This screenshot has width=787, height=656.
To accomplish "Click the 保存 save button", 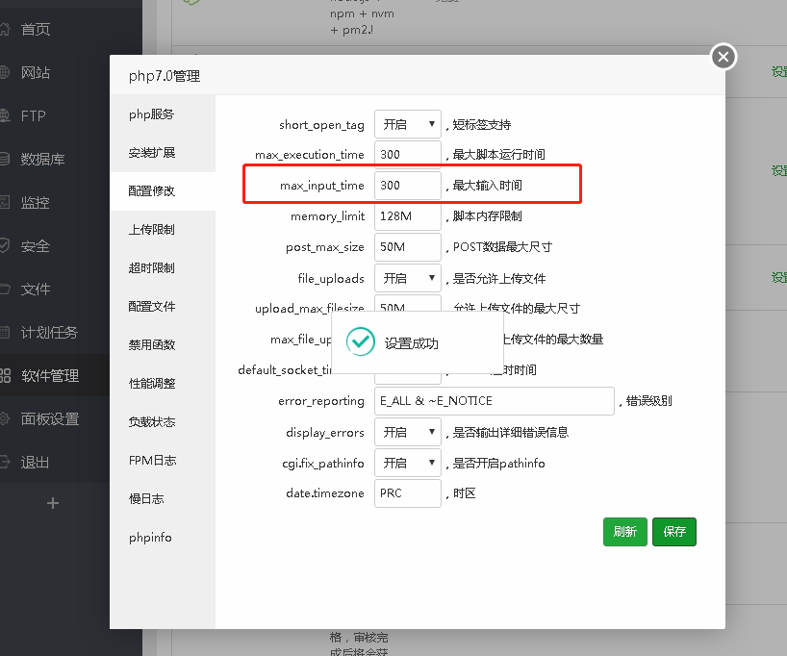I will 674,532.
